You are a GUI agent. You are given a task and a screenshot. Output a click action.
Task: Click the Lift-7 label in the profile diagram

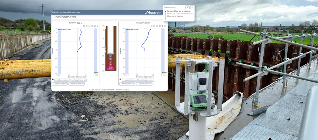pos(111,63)
